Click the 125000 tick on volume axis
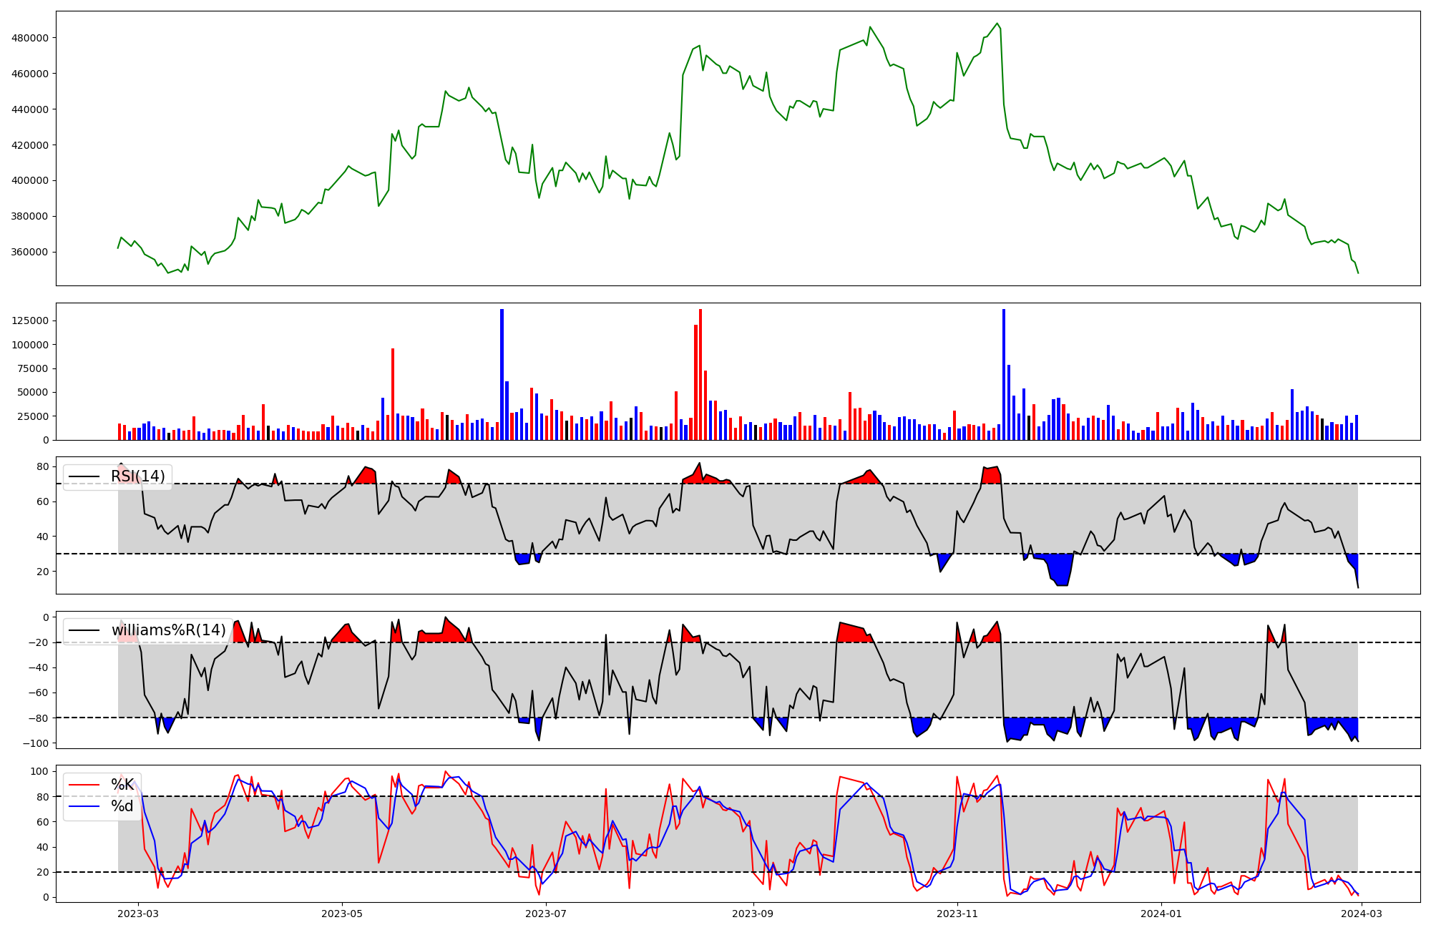This screenshot has height=930, width=1431. point(30,320)
